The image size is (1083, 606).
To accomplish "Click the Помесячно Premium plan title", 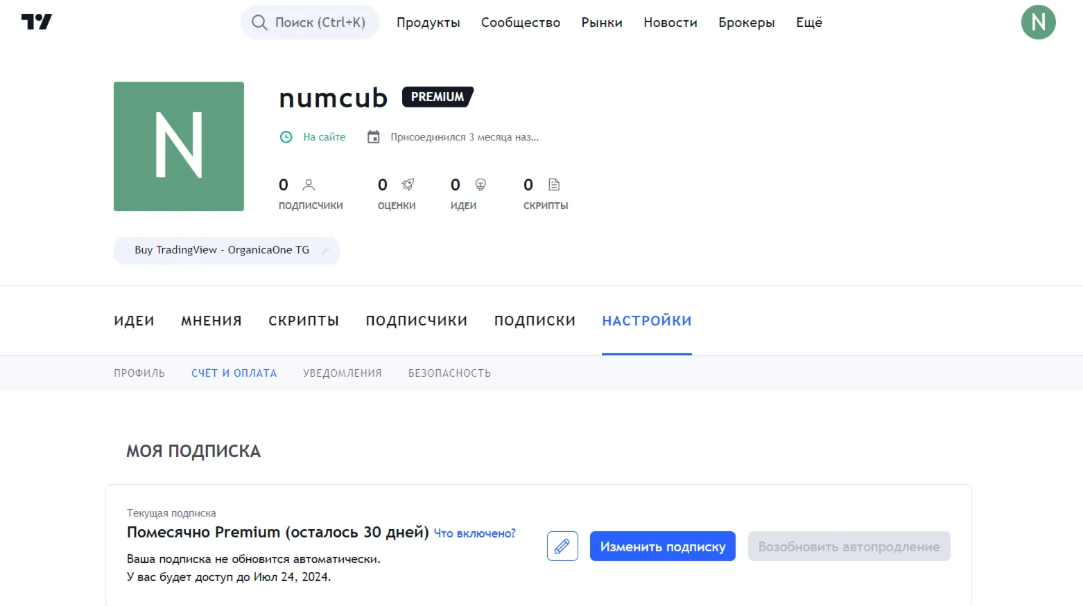I will tap(278, 533).
